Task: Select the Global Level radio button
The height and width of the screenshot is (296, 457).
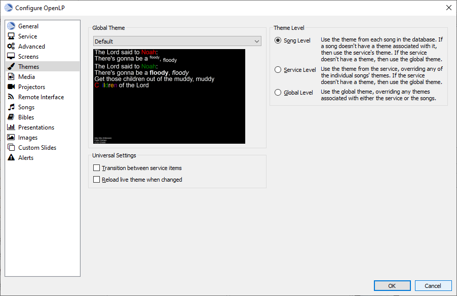Action: 278,92
